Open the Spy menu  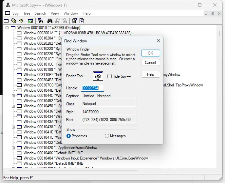pyautogui.click(x=15, y=13)
